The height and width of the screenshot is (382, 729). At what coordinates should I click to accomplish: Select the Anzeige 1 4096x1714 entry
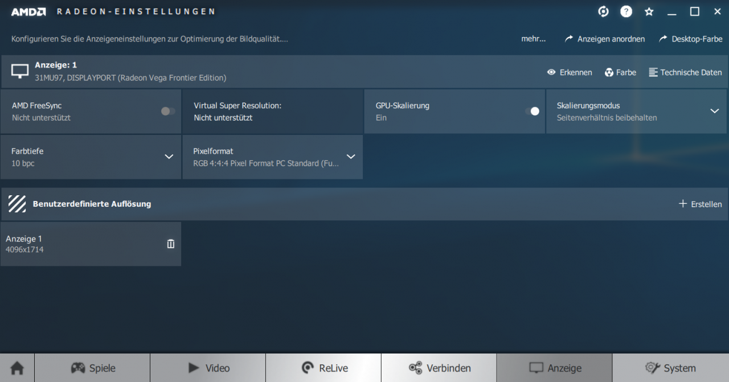pyautogui.click(x=91, y=244)
